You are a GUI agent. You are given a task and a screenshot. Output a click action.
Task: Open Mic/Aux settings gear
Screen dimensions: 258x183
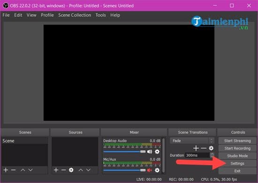click(157, 170)
